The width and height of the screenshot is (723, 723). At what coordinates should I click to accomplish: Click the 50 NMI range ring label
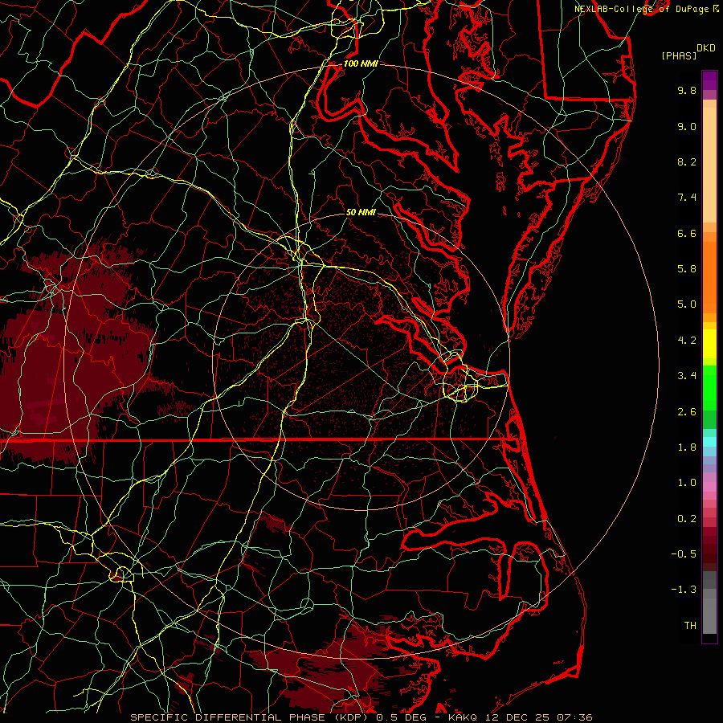click(x=361, y=212)
